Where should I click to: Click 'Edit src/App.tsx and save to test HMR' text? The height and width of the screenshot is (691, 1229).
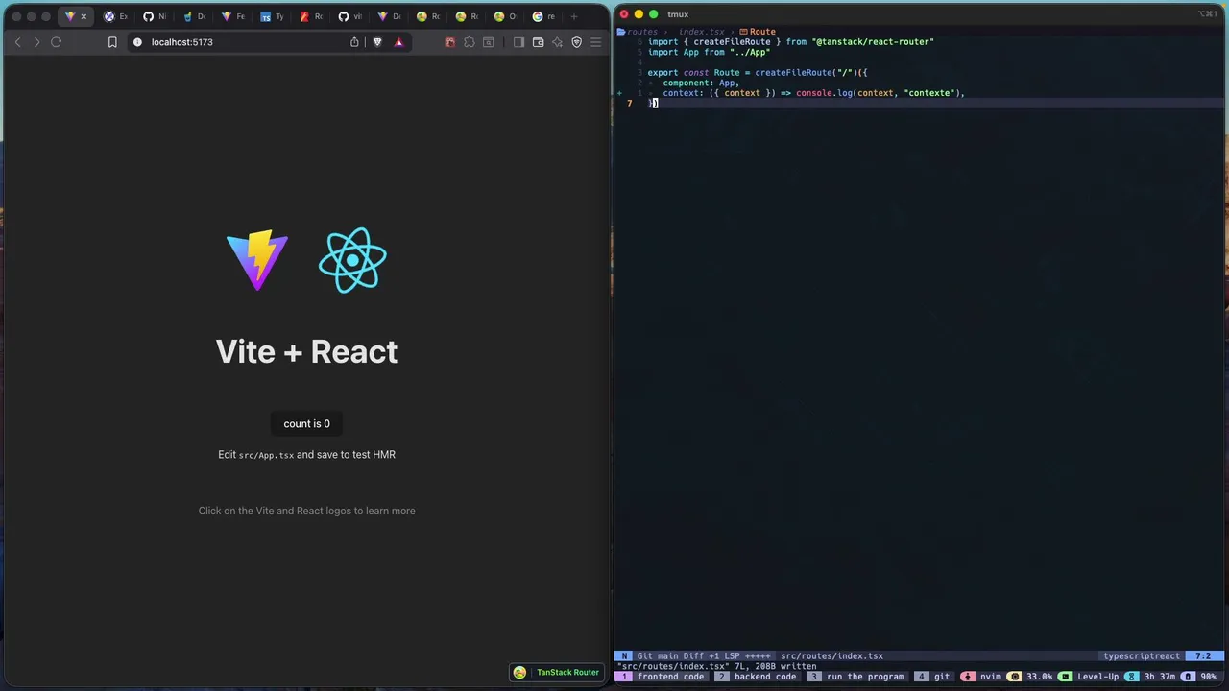pos(306,455)
